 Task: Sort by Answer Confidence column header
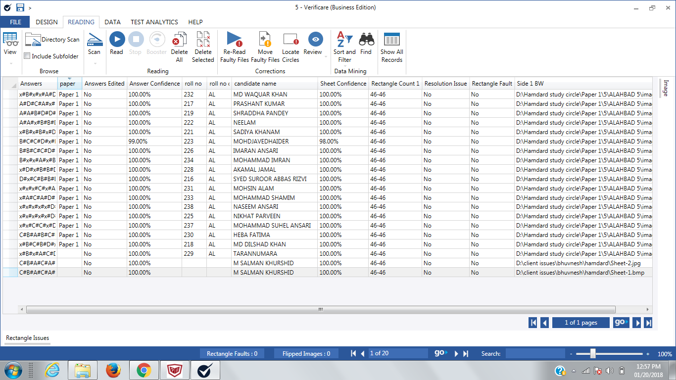click(154, 84)
